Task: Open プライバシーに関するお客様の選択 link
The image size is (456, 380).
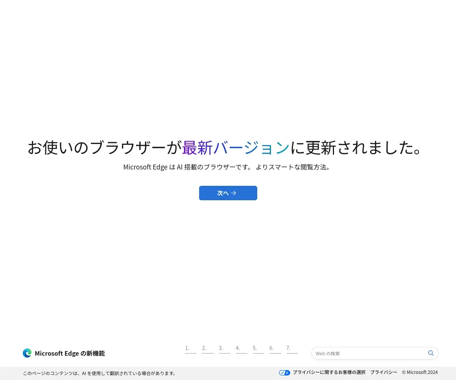Action: [x=329, y=372]
